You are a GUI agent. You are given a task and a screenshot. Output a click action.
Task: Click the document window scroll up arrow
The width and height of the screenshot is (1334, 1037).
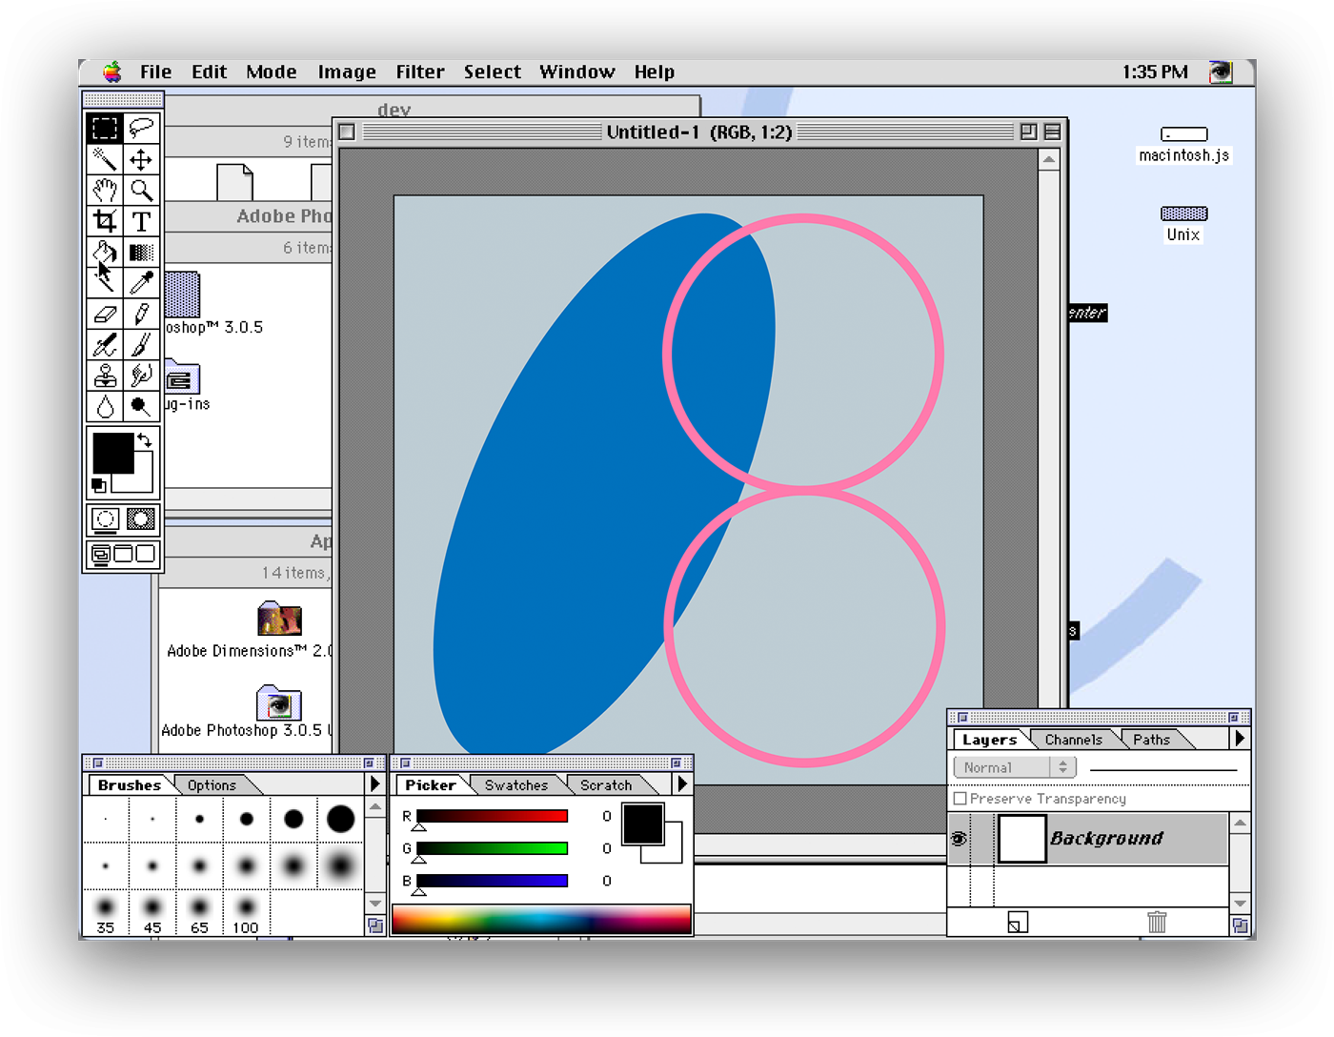tap(1048, 159)
